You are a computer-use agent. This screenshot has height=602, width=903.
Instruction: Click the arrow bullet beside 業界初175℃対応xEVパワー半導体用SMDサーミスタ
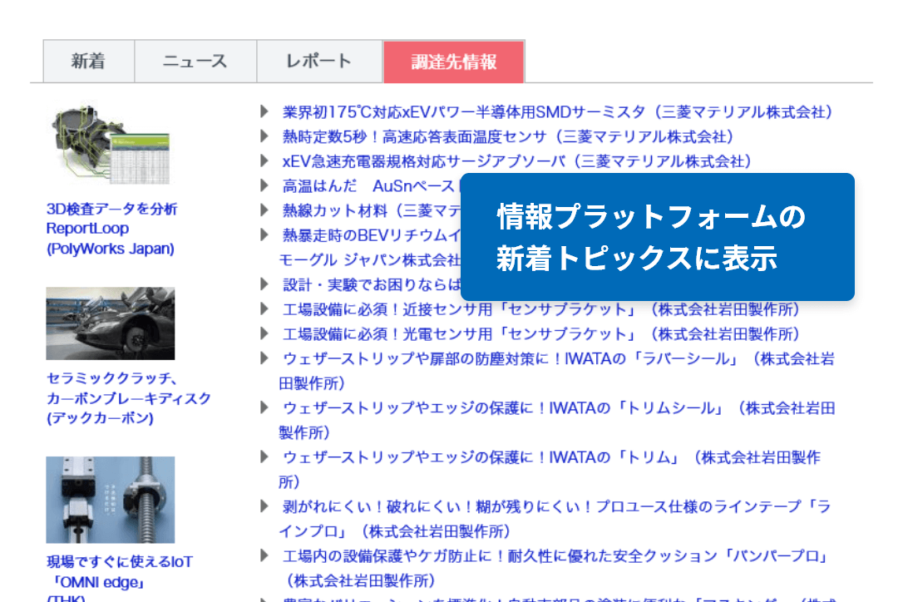(x=264, y=111)
